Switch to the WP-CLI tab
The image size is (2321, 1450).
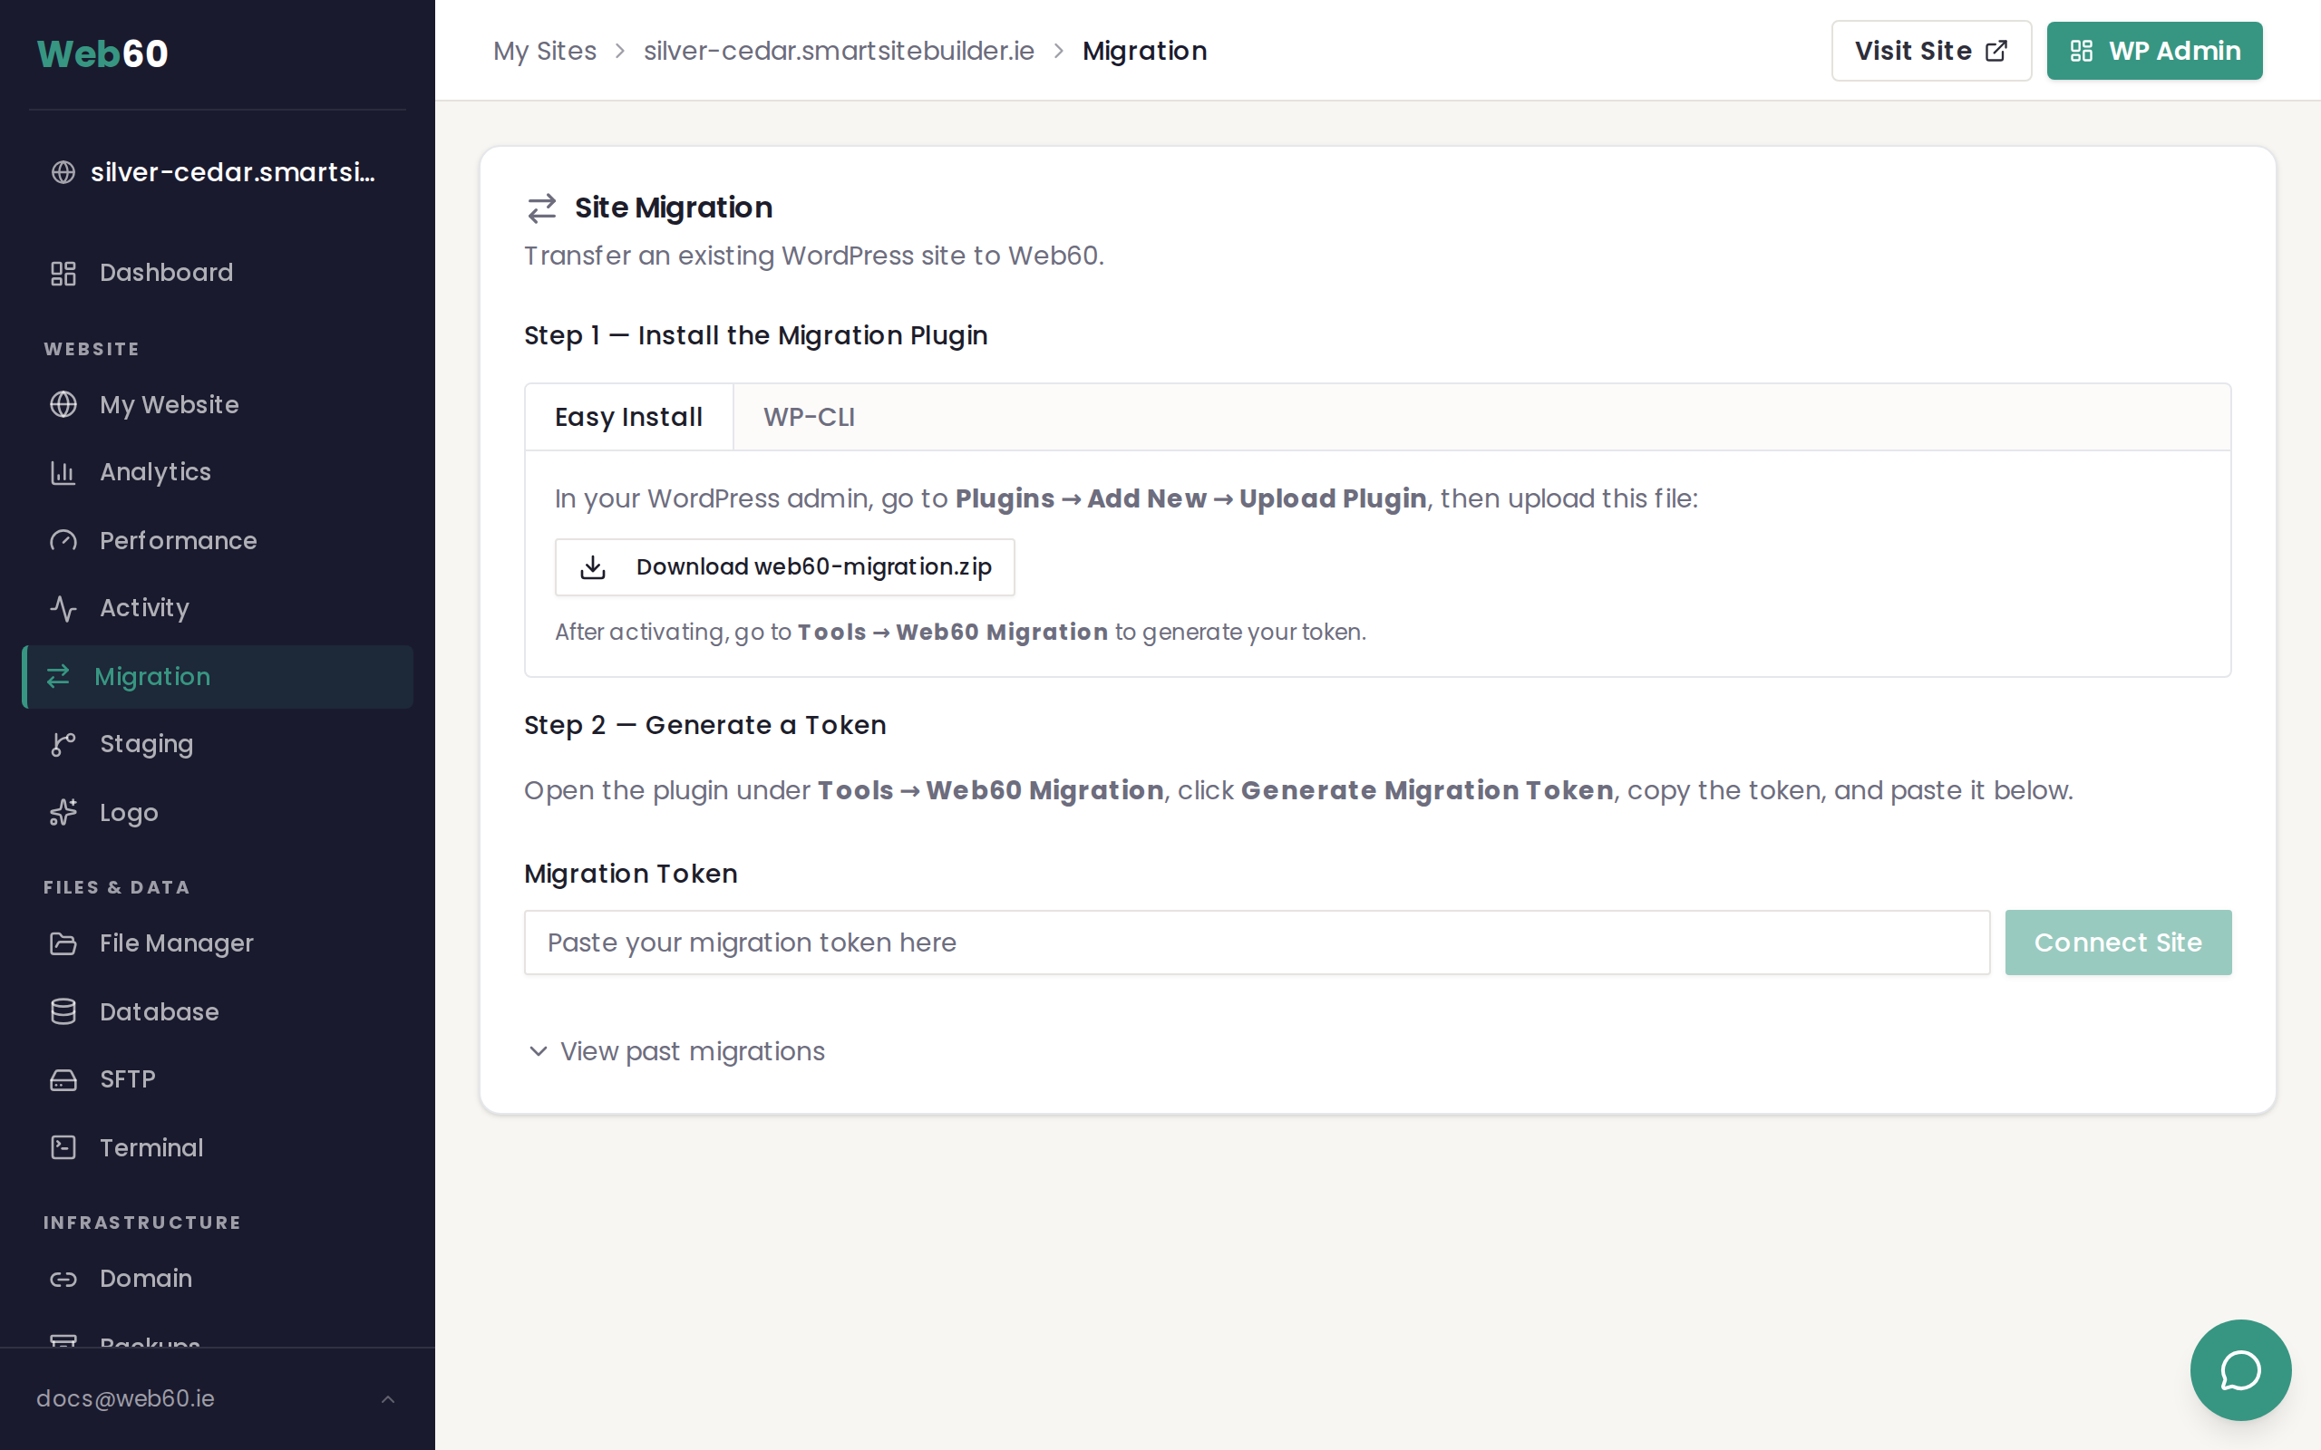pos(809,416)
